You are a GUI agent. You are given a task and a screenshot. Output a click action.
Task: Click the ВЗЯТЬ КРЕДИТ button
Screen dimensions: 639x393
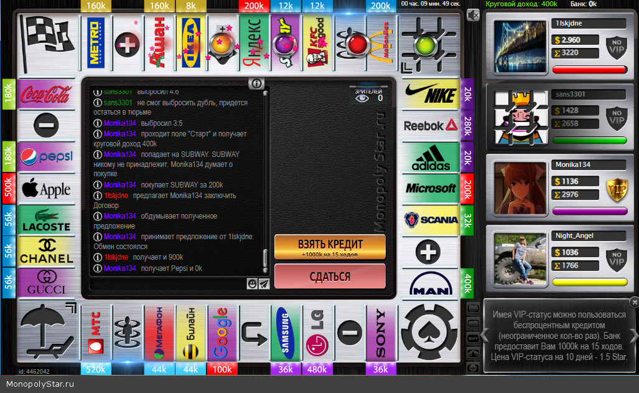pos(330,247)
